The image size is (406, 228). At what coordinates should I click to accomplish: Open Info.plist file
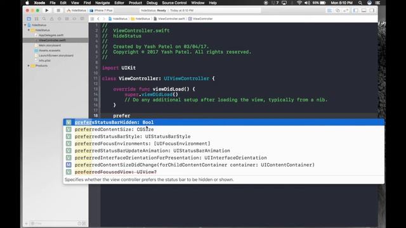point(44,61)
